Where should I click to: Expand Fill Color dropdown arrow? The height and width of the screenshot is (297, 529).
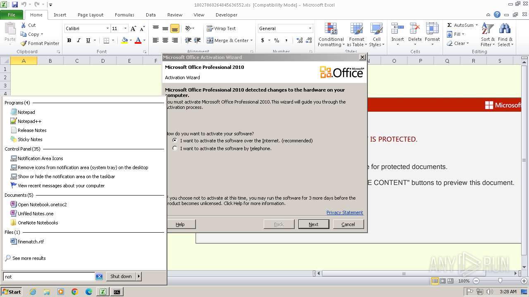pos(131,40)
